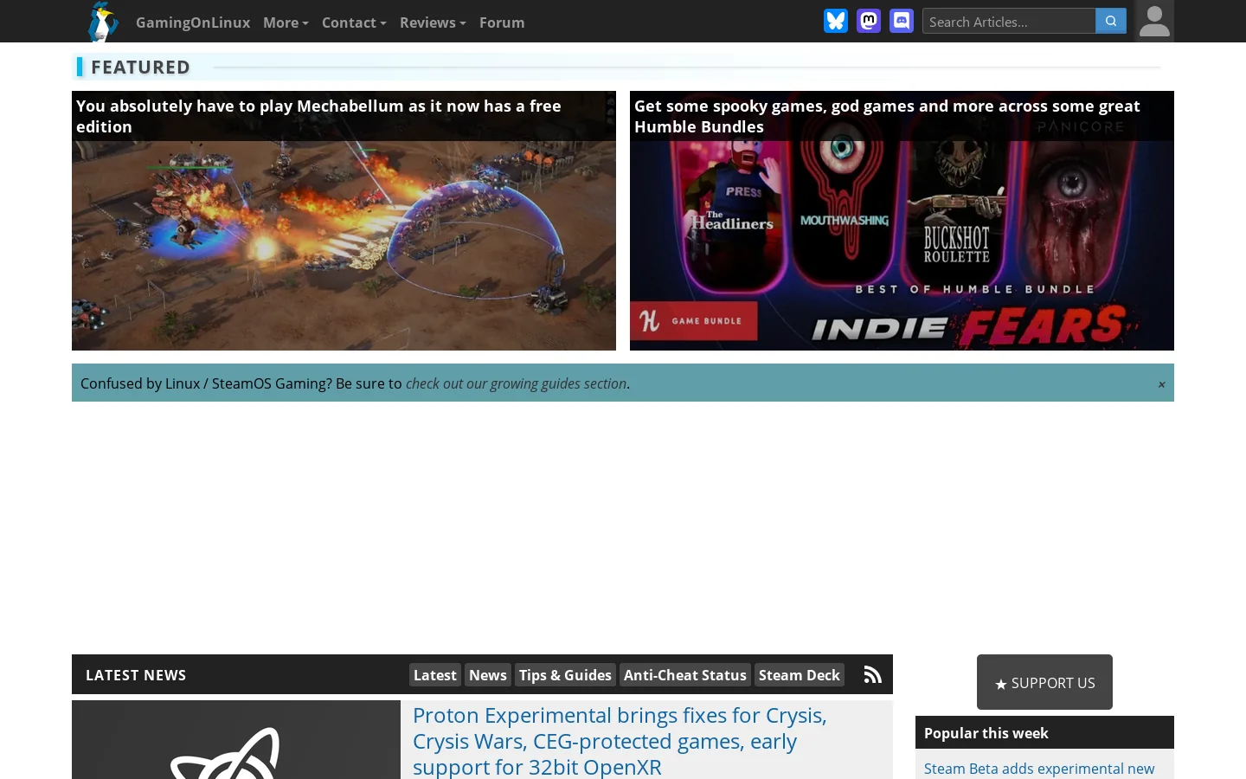Click the Popular this week heading

point(986,733)
